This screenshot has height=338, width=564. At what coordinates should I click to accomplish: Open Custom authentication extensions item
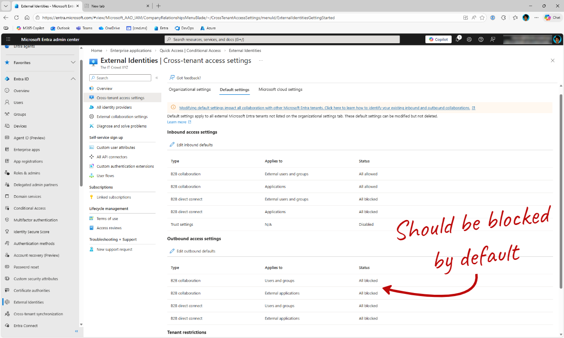(x=125, y=166)
